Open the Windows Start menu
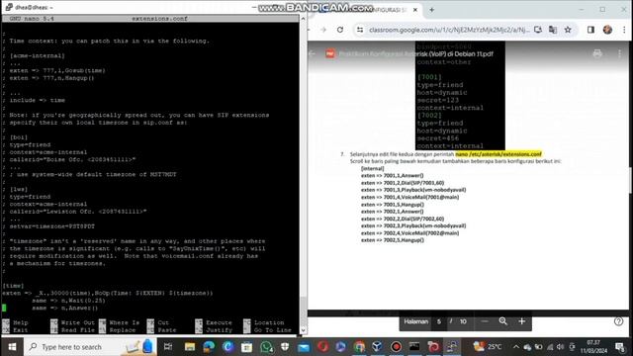This screenshot has height=356, width=633. [12, 347]
